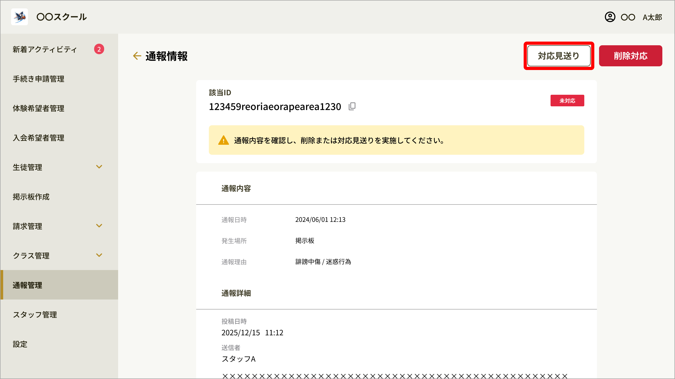Click the school logo icon
Viewport: 675px width, 379px height.
click(20, 17)
